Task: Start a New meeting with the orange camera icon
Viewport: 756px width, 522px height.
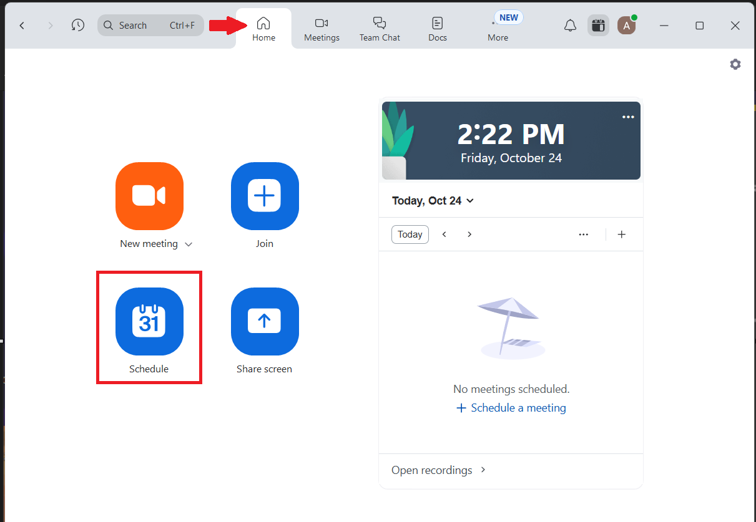Action: [x=149, y=196]
